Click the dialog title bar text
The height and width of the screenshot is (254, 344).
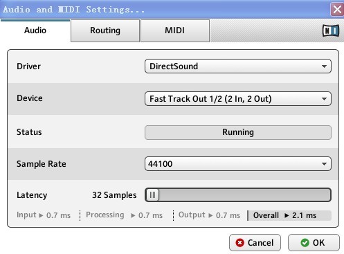(x=74, y=10)
